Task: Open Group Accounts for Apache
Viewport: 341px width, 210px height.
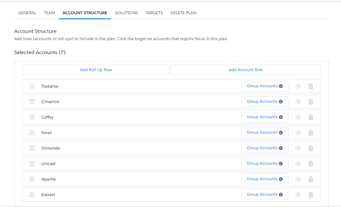Action: (x=265, y=179)
